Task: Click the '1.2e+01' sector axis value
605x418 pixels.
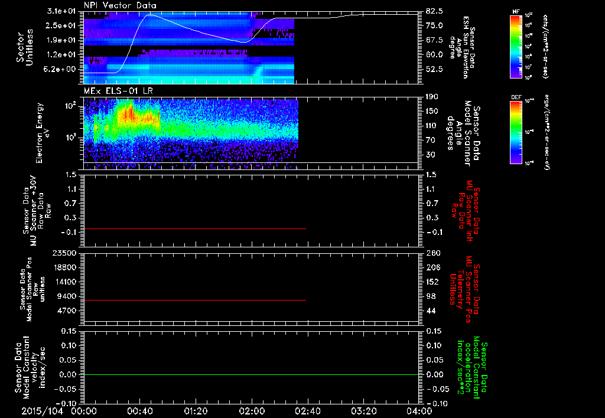Action: [61, 55]
